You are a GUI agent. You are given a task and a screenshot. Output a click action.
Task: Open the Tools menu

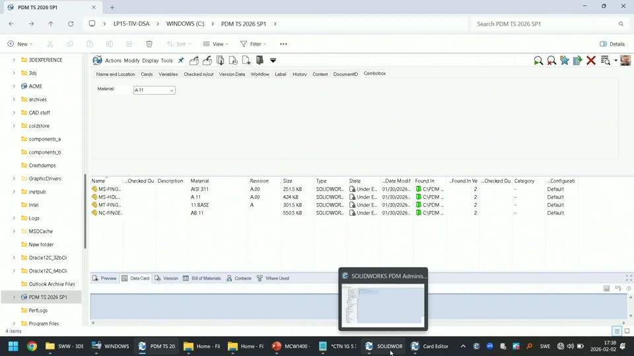tap(166, 61)
